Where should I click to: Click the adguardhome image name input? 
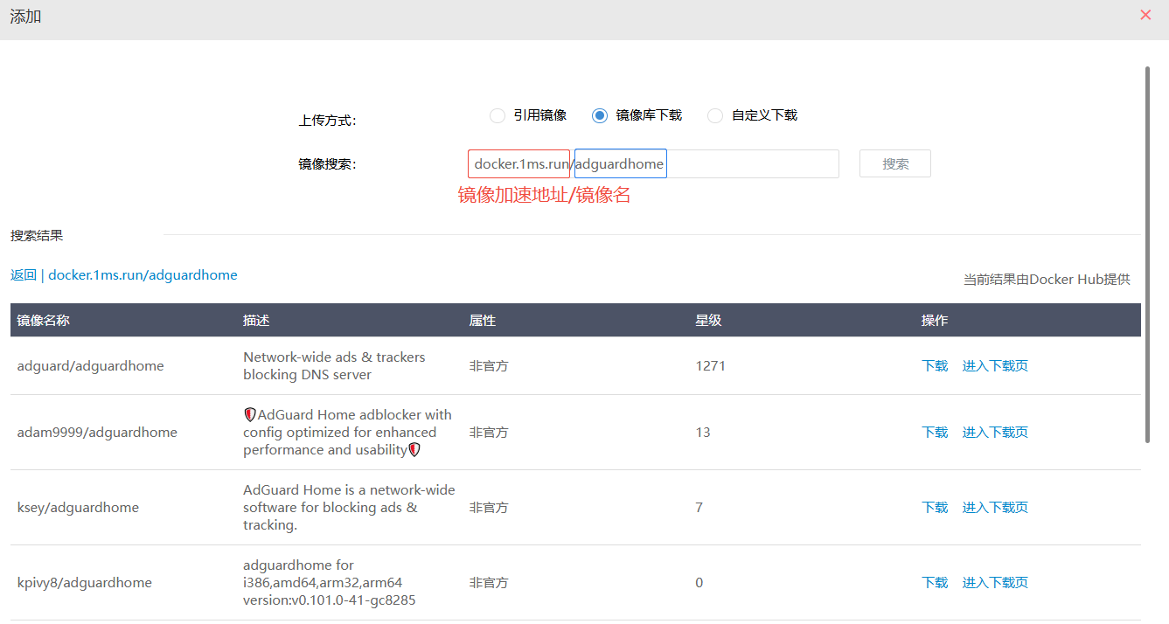click(x=621, y=164)
